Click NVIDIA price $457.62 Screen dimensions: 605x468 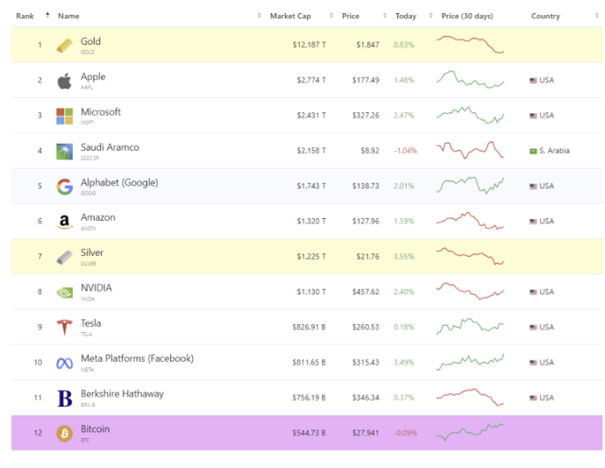tap(366, 292)
